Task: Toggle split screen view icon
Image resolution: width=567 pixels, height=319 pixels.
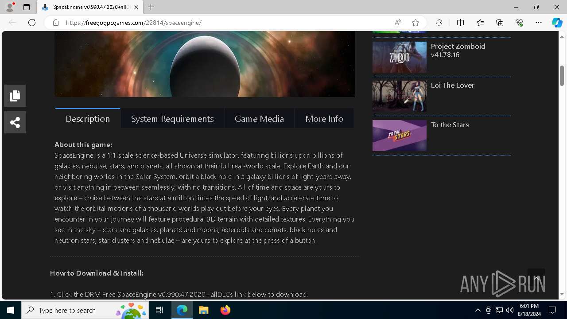Action: (460, 23)
